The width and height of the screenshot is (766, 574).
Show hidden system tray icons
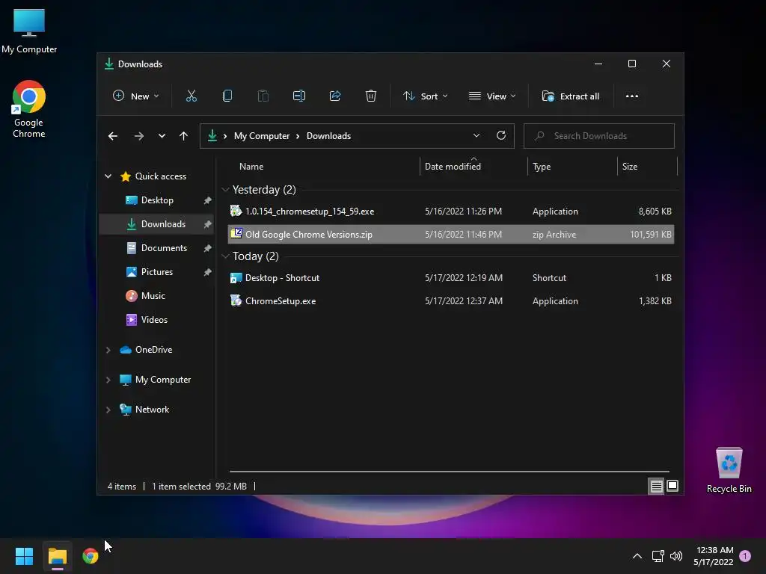coord(637,556)
